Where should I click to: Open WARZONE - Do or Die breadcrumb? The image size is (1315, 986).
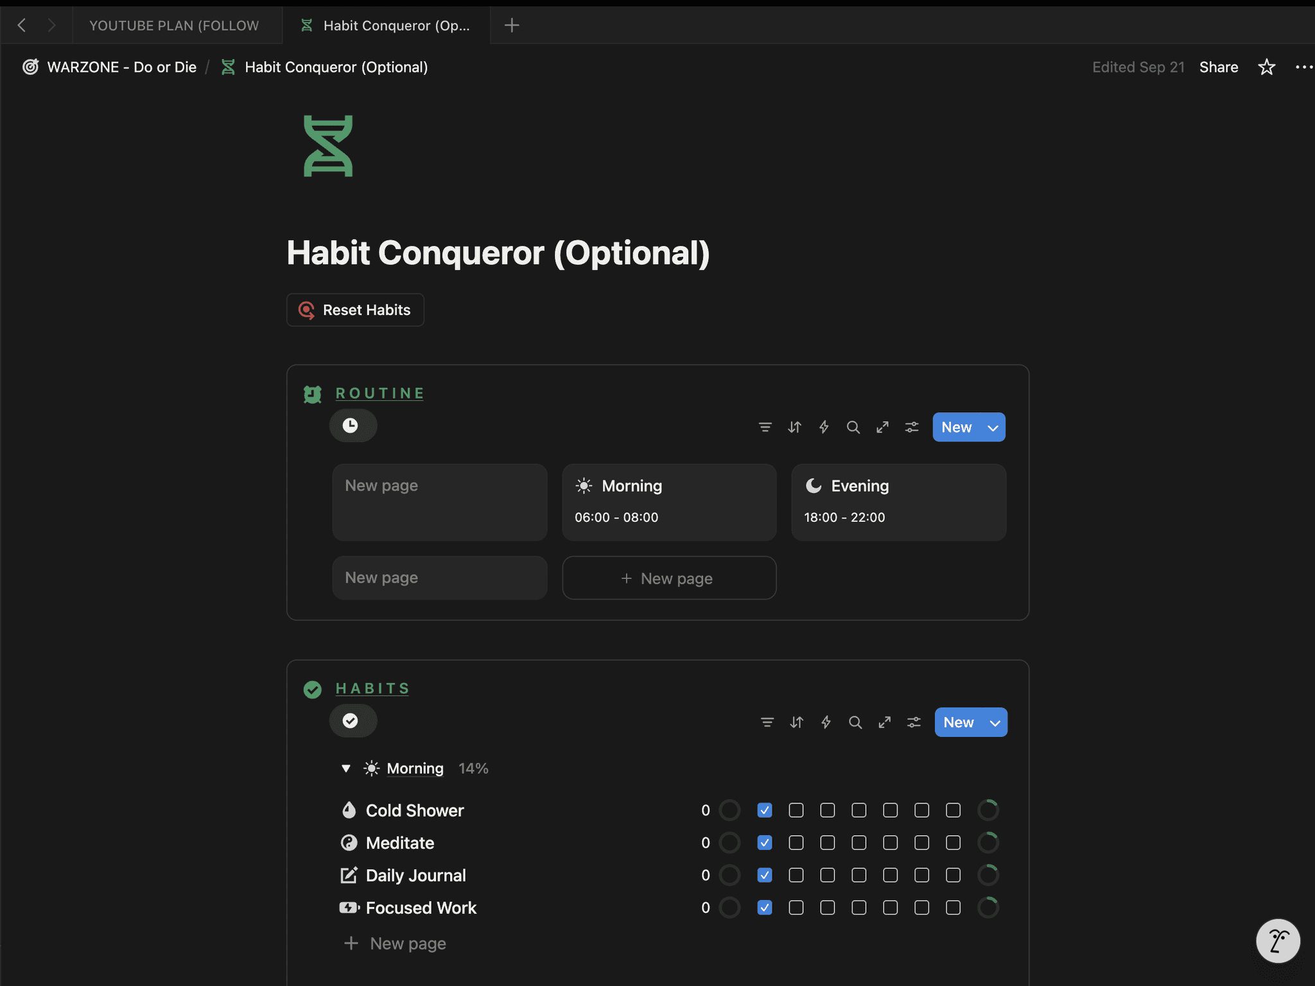[x=110, y=67]
